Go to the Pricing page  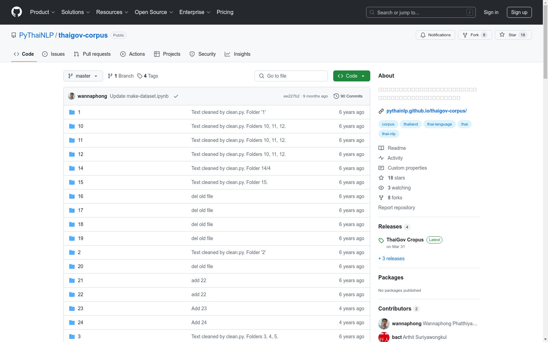[x=225, y=12]
